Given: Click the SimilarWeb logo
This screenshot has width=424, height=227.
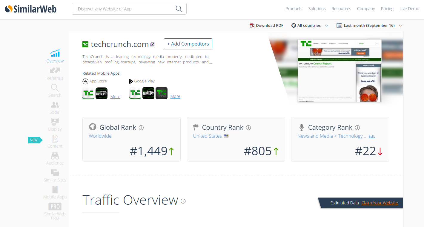Looking at the screenshot, I should [30, 9].
